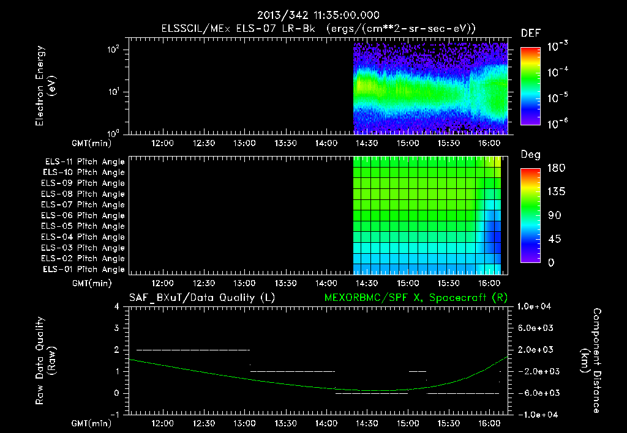Click the ELS-03 Pitch Angle row label
Viewport: 627px width, 433px height.
point(83,248)
